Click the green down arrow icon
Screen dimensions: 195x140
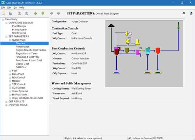pos(43,13)
